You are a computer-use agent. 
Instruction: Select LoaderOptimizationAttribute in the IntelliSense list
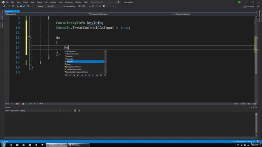tap(84, 72)
